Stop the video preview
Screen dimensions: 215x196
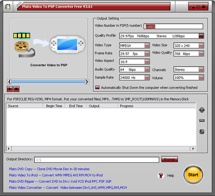16,89
